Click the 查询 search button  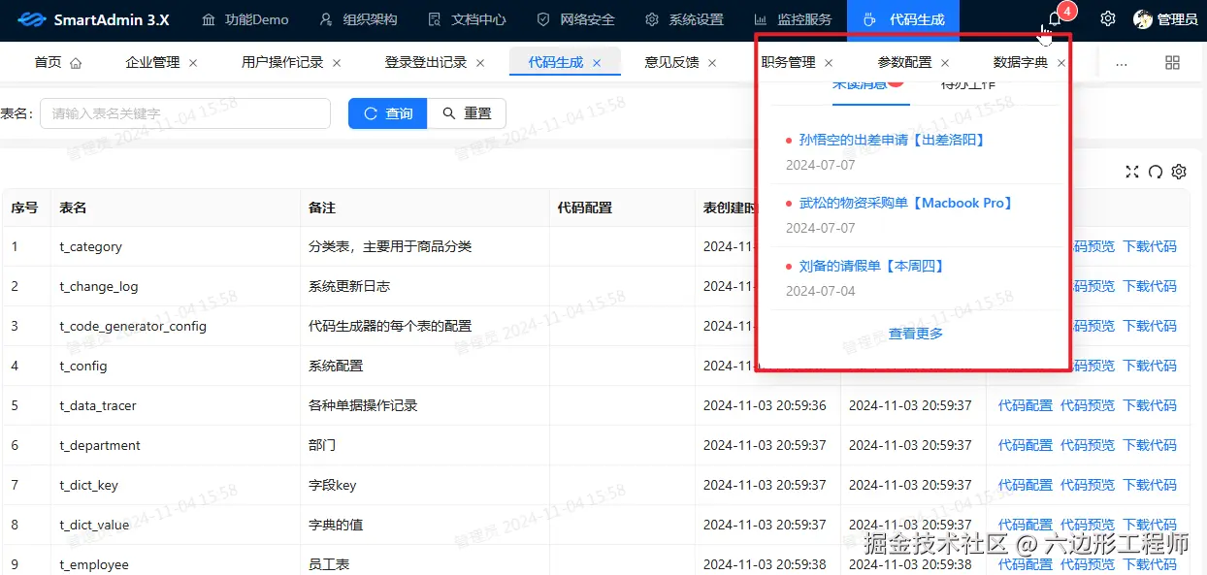388,113
